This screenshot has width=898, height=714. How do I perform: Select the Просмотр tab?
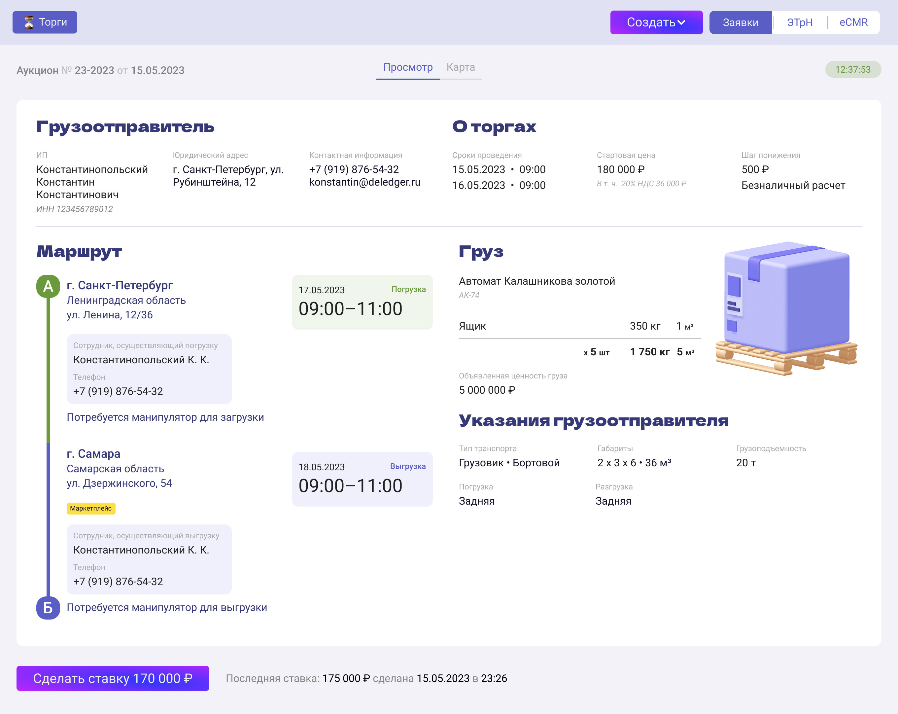pos(408,67)
